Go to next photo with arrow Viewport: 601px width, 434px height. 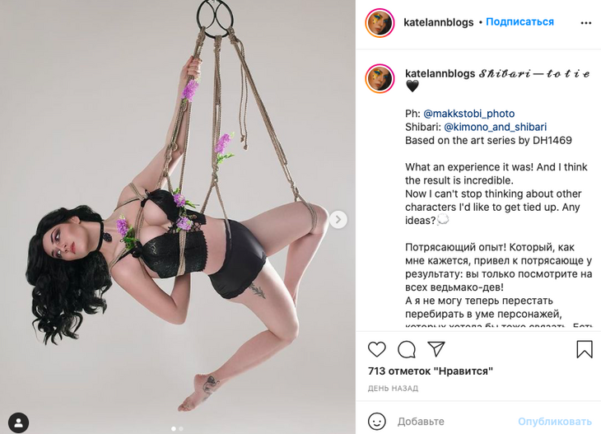coord(338,220)
